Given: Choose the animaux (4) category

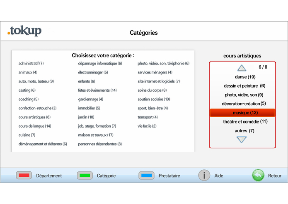Looking at the screenshot, I should (x=28, y=72).
